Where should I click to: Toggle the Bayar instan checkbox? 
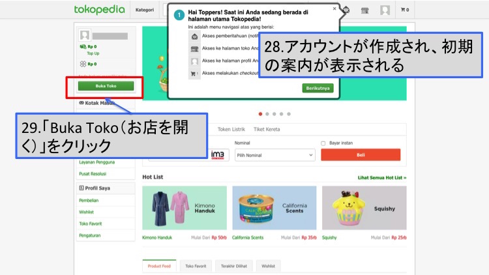coord(323,143)
